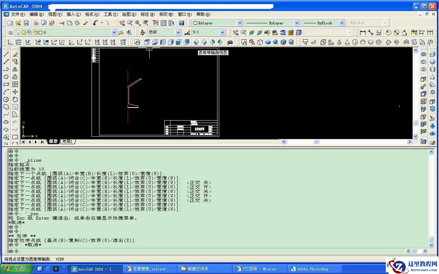Click the Linear Dimension tool icon
Screen dimensions: 439x274
[x=363, y=33]
